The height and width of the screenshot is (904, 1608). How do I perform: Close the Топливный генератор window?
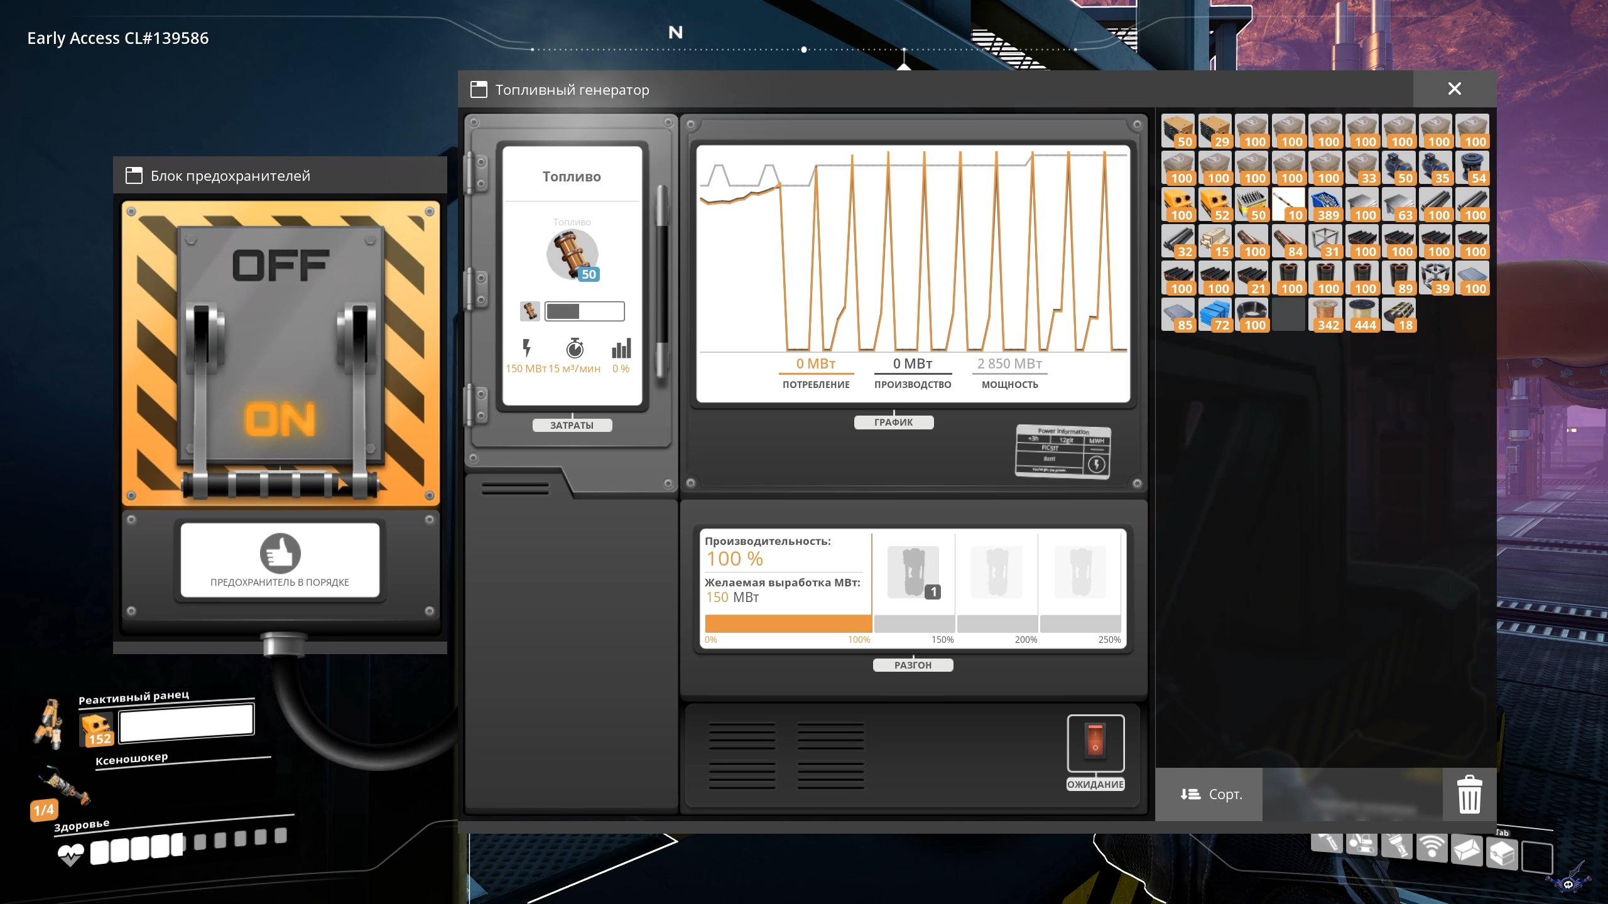click(1454, 89)
